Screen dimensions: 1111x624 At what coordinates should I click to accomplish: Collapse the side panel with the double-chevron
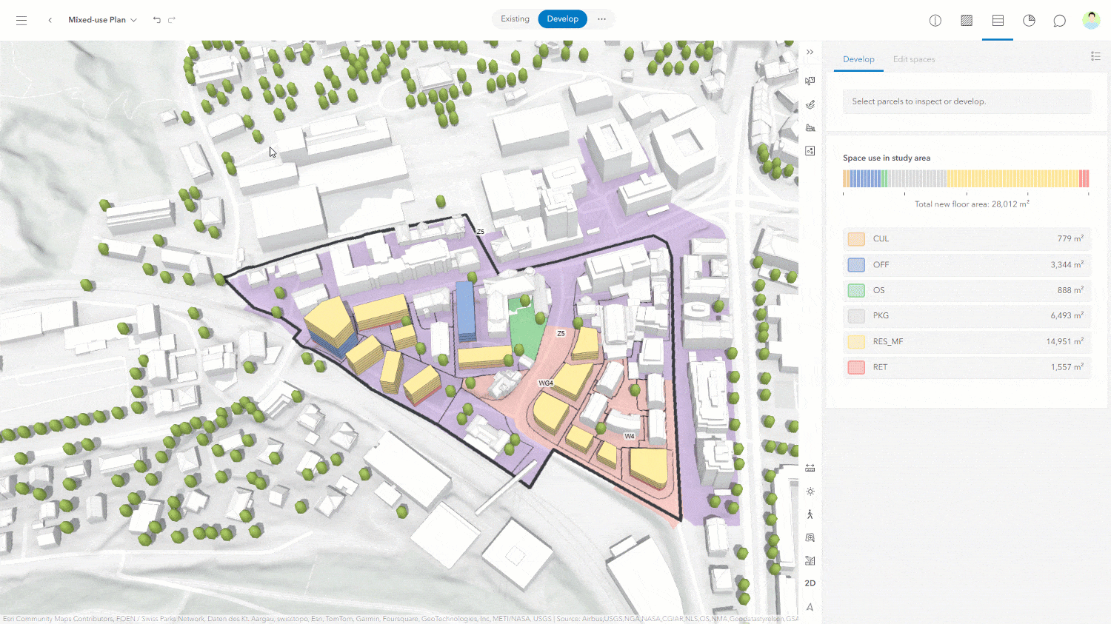810,52
